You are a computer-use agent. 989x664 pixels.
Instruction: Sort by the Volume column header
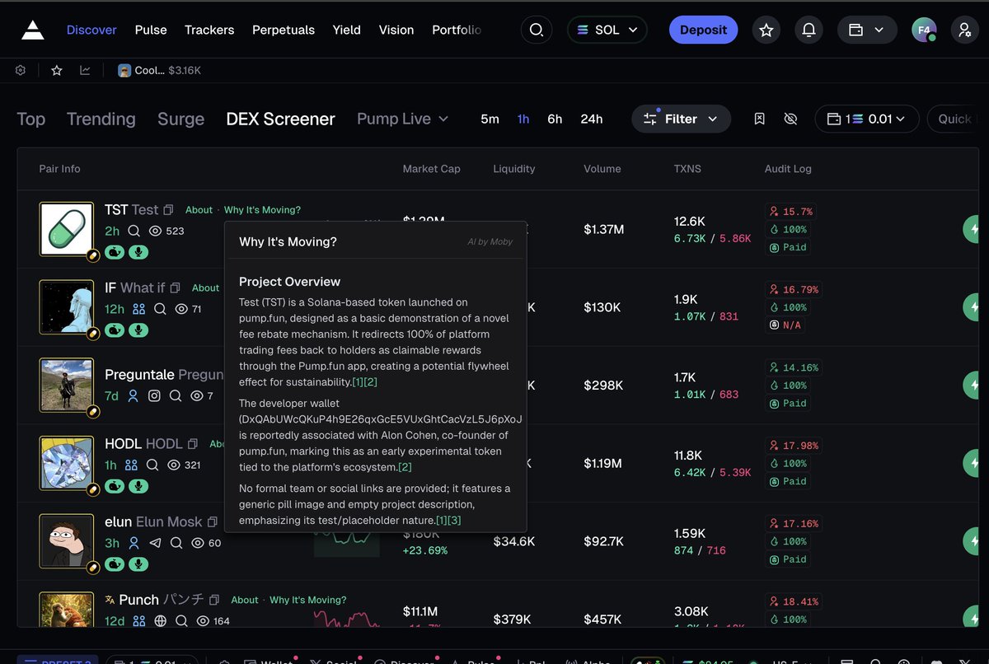point(602,169)
